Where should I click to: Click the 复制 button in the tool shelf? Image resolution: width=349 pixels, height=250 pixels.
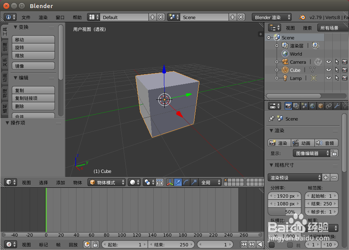click(x=33, y=90)
